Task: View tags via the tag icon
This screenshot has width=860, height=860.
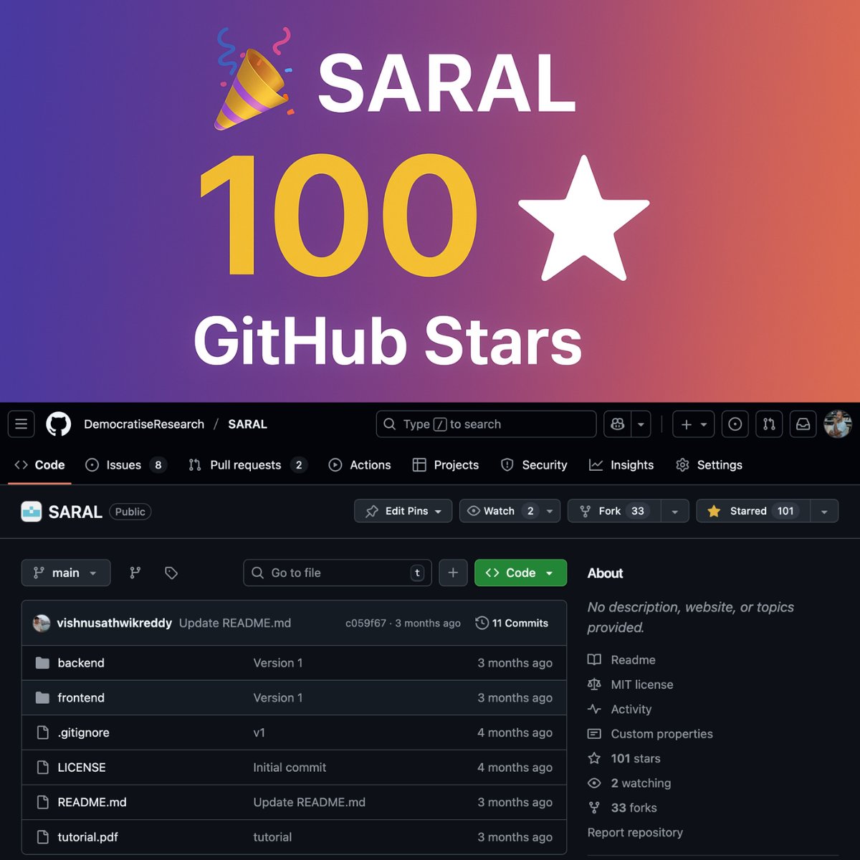Action: (x=171, y=573)
